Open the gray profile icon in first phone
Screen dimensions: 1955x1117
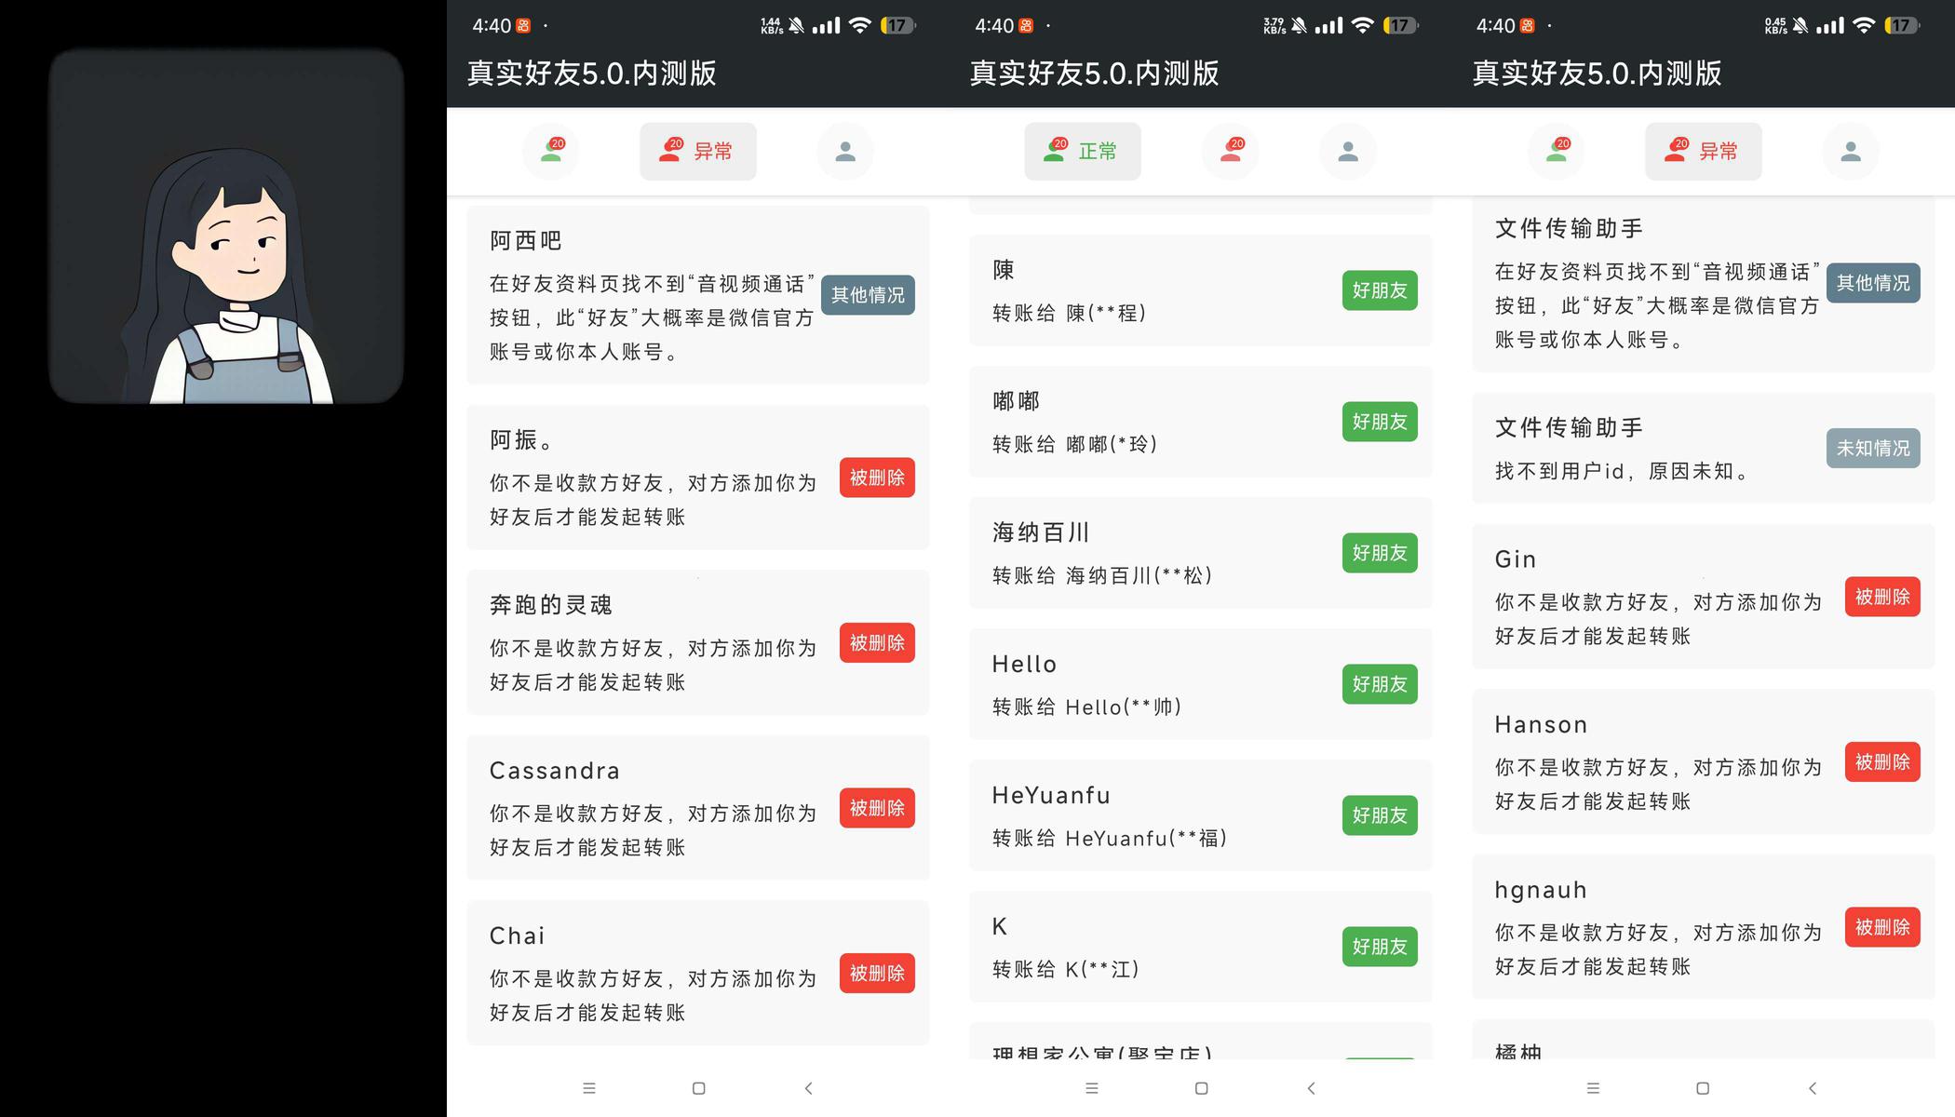click(x=844, y=151)
